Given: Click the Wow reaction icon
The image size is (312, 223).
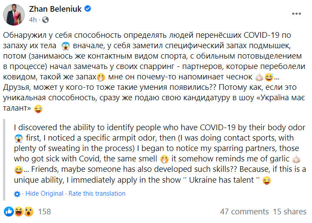Looking at the screenshot, I should (29, 212).
